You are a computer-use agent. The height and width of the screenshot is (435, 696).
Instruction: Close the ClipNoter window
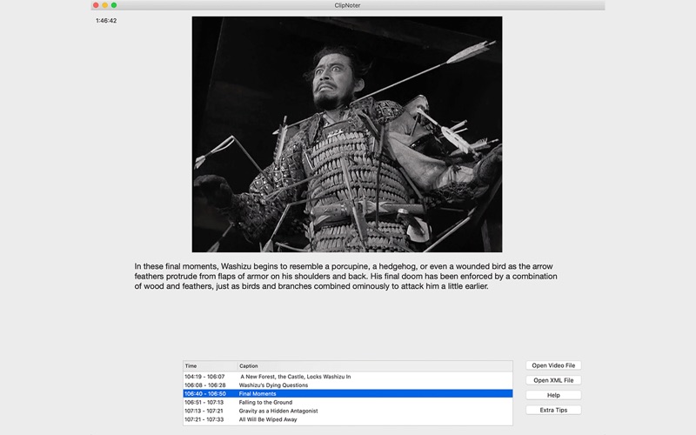[x=96, y=5]
